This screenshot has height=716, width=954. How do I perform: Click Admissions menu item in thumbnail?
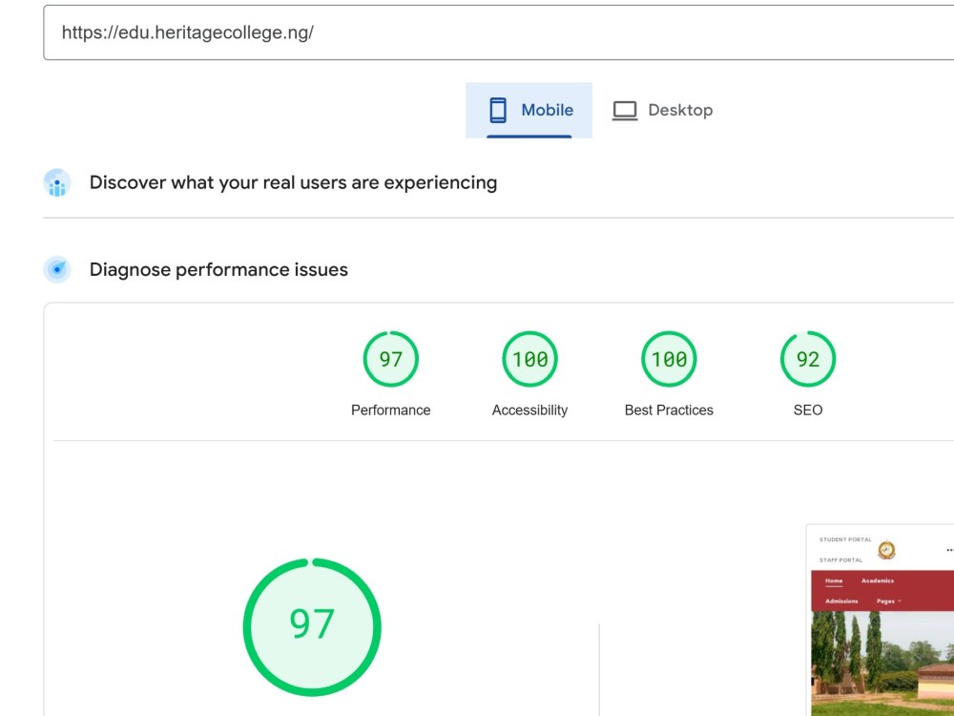(841, 600)
